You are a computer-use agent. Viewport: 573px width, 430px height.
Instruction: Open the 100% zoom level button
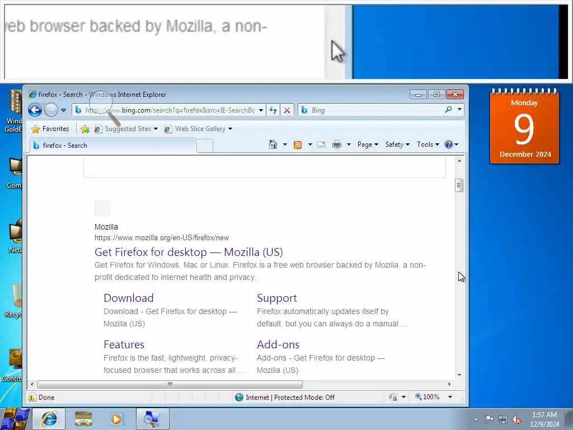427,397
